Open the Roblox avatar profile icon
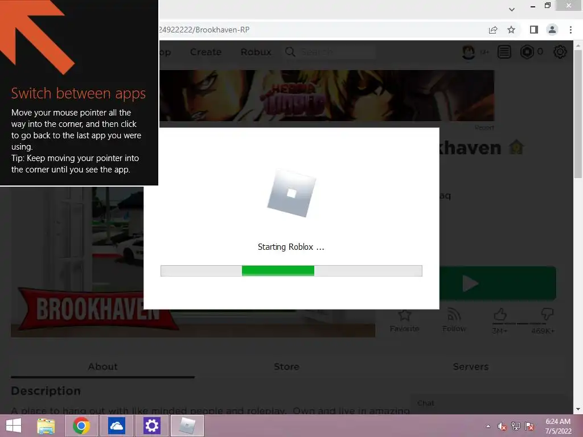Screen dimensions: 583x437 pos(469,52)
